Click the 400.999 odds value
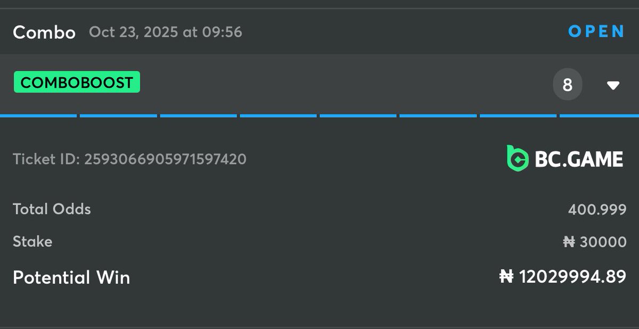The height and width of the screenshot is (329, 639). point(597,210)
